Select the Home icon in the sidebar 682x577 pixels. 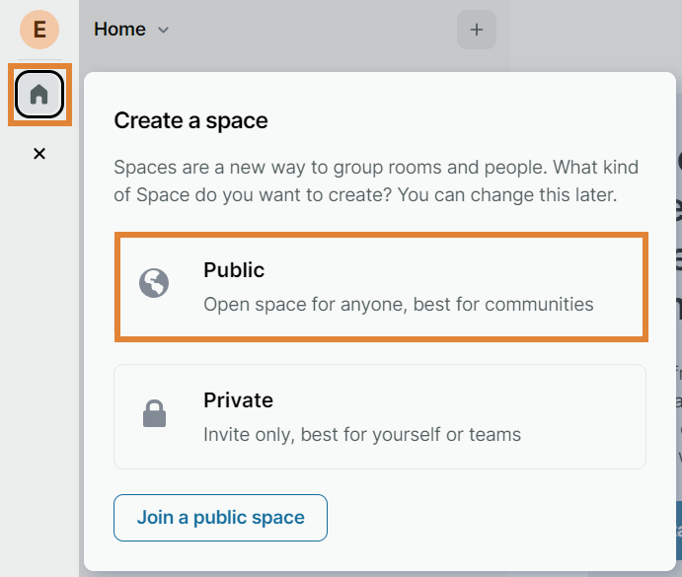tap(39, 95)
